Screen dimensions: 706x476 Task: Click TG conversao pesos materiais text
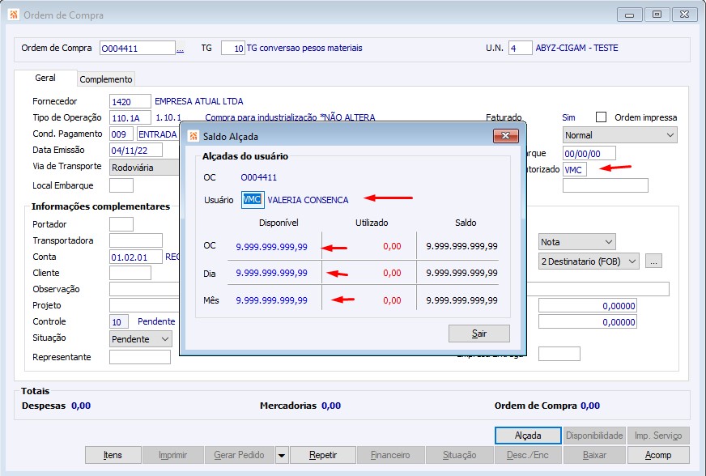tap(304, 49)
